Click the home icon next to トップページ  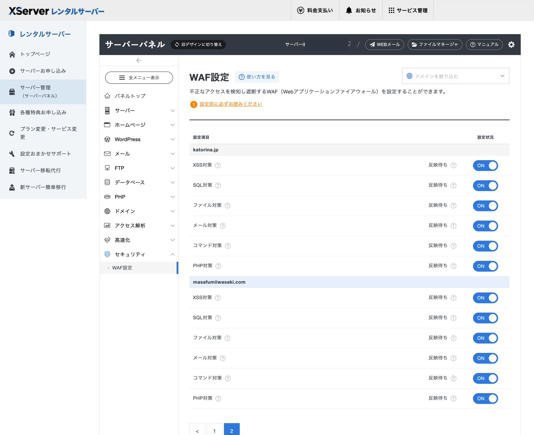pos(12,54)
